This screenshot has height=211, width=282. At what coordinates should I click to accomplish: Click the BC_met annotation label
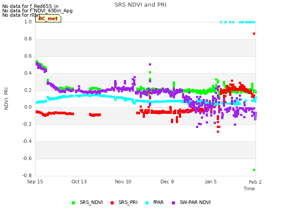click(48, 18)
